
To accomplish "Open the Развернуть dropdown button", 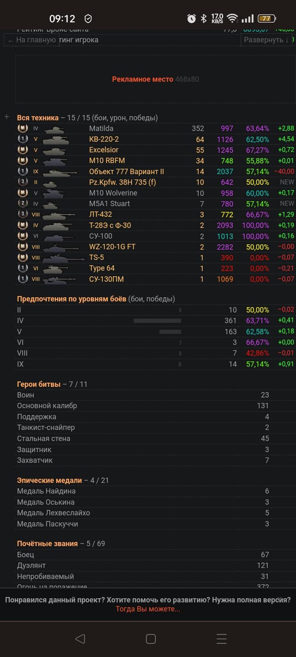I will tap(266, 40).
